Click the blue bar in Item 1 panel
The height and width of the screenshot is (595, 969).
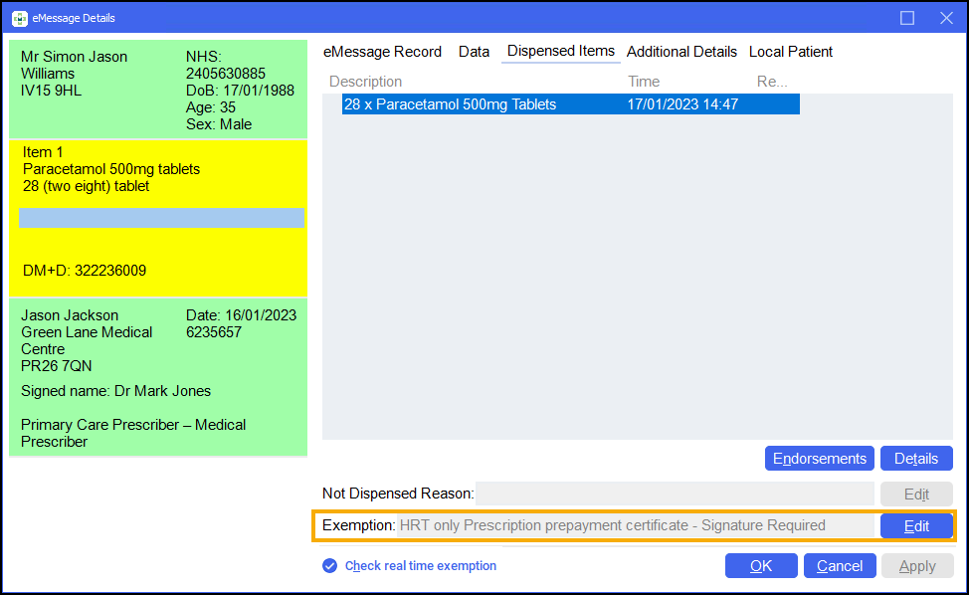[161, 219]
